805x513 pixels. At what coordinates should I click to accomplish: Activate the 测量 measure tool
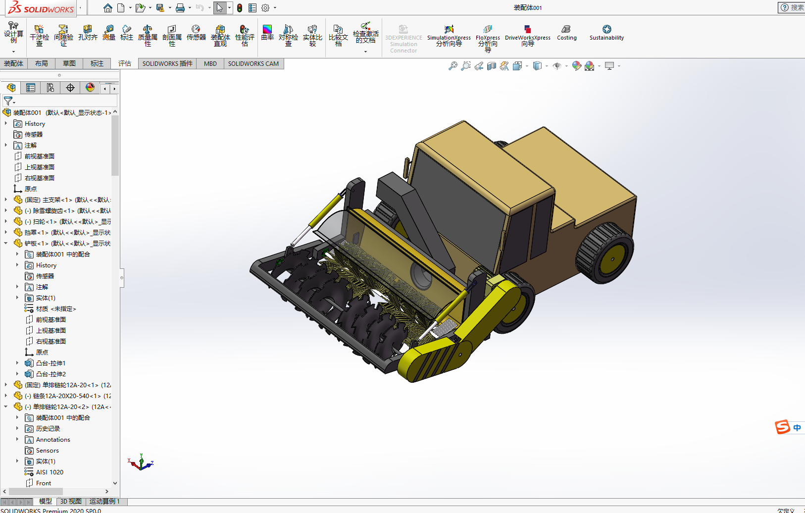pos(109,33)
